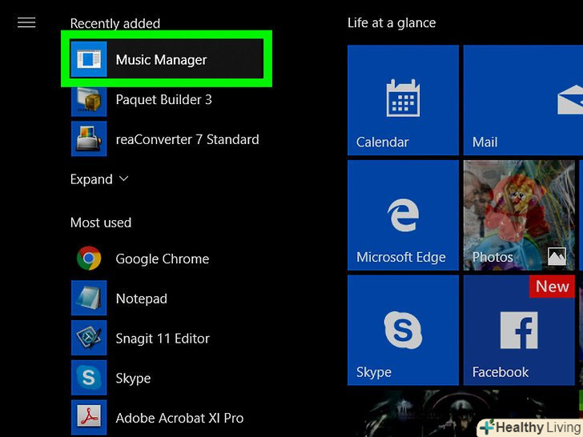Click the Skype icon in Most used

89,378
